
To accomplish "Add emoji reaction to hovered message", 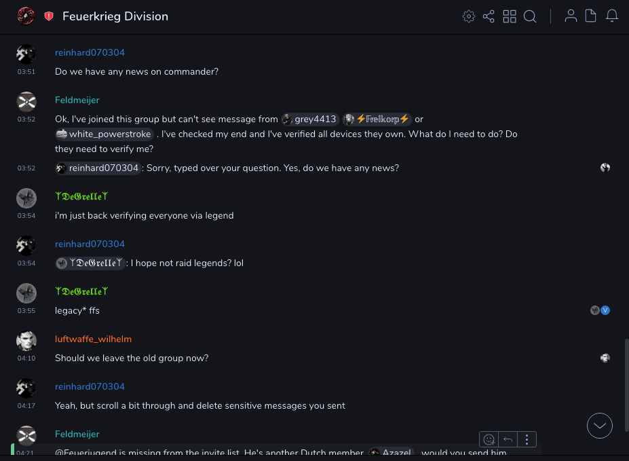I will [x=489, y=439].
